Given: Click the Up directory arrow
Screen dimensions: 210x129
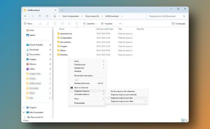Looking at the screenshot, I should pos(40,16).
